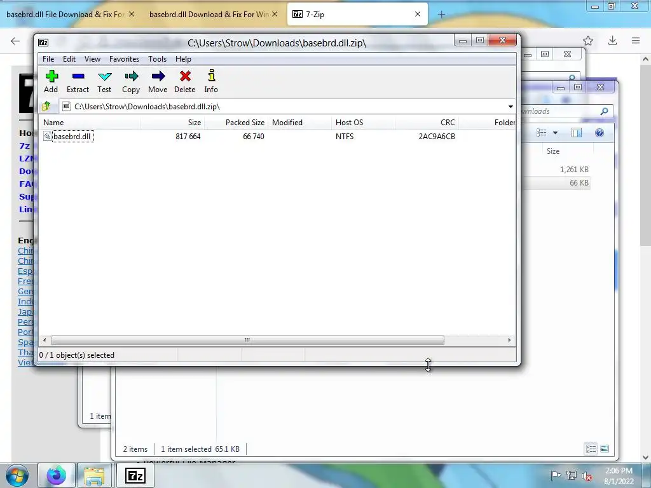Go up one folder level icon
The width and height of the screenshot is (651, 488).
point(46,106)
